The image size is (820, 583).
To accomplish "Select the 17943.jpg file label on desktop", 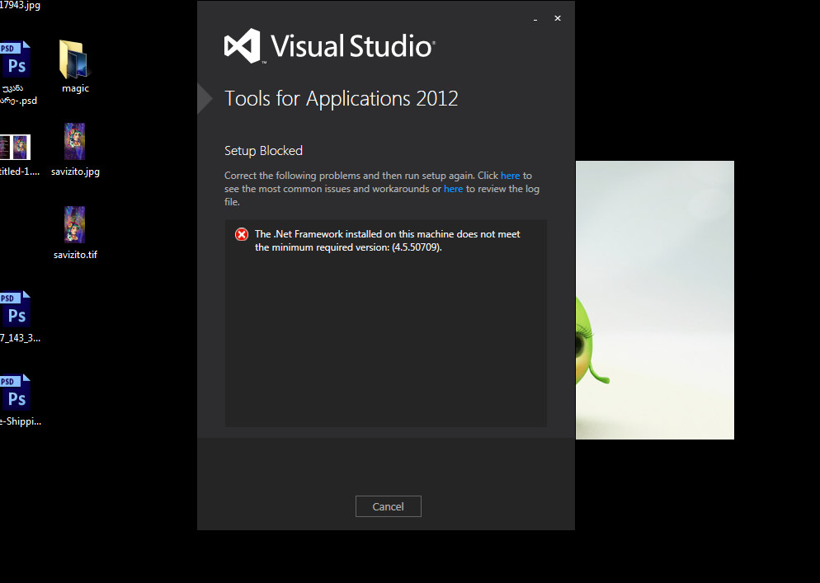I will pyautogui.click(x=20, y=5).
